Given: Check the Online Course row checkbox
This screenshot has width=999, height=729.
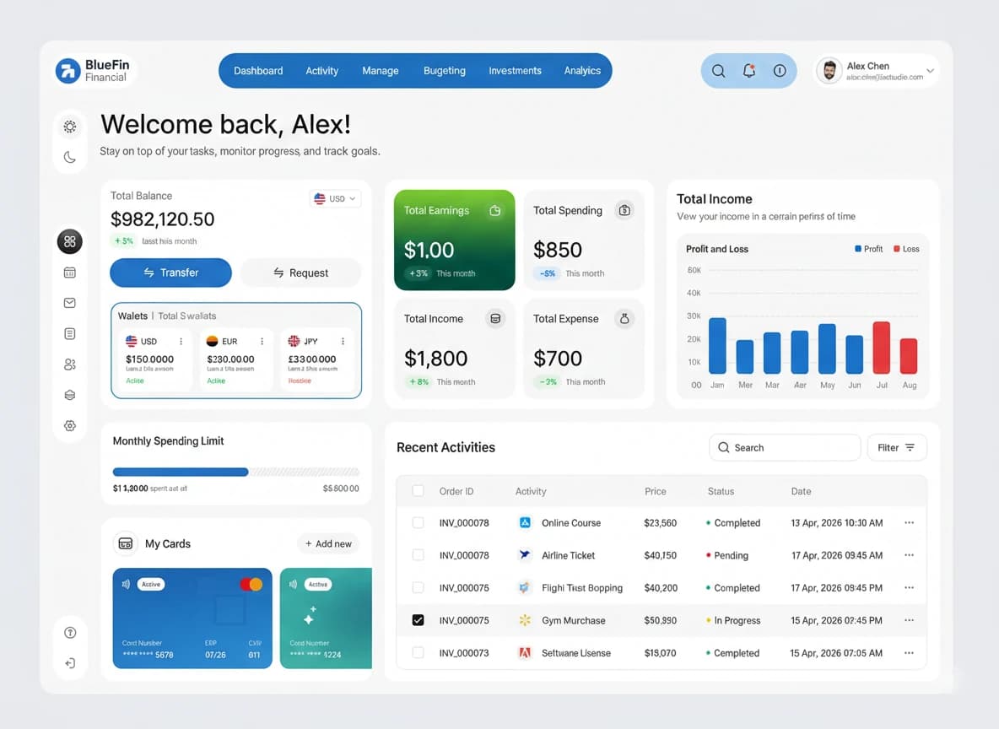Looking at the screenshot, I should tap(418, 523).
